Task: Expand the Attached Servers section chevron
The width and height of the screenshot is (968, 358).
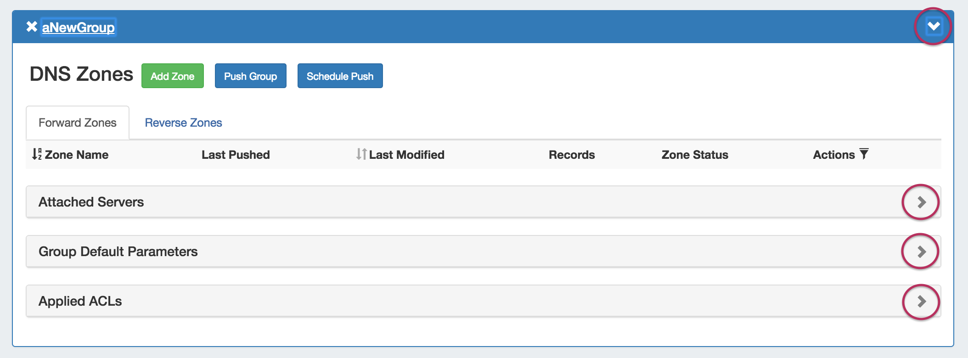Action: (921, 202)
